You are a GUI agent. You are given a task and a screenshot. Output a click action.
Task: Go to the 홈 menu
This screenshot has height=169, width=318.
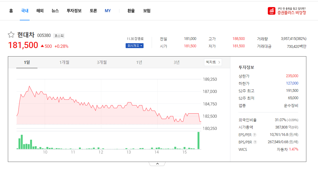[11, 11]
